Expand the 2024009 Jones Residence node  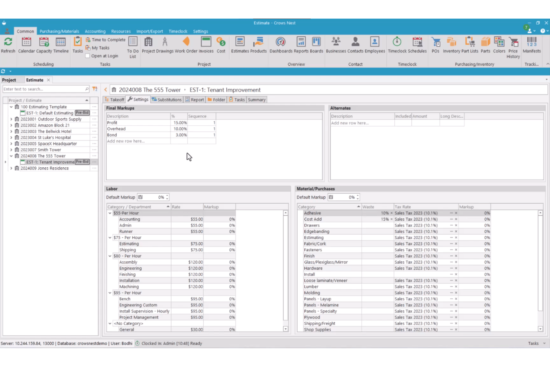coord(11,168)
